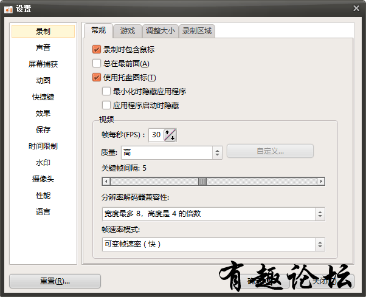366x297 pixels.
Task: Open the 效果 settings category
Action: (x=43, y=114)
